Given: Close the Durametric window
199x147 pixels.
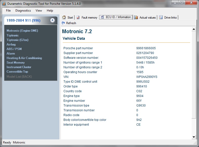Looking at the screenshot, I should [191, 3].
